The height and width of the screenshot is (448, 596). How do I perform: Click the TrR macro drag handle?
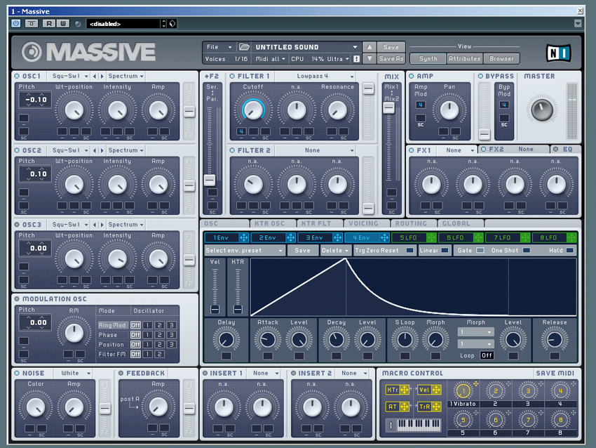436,407
